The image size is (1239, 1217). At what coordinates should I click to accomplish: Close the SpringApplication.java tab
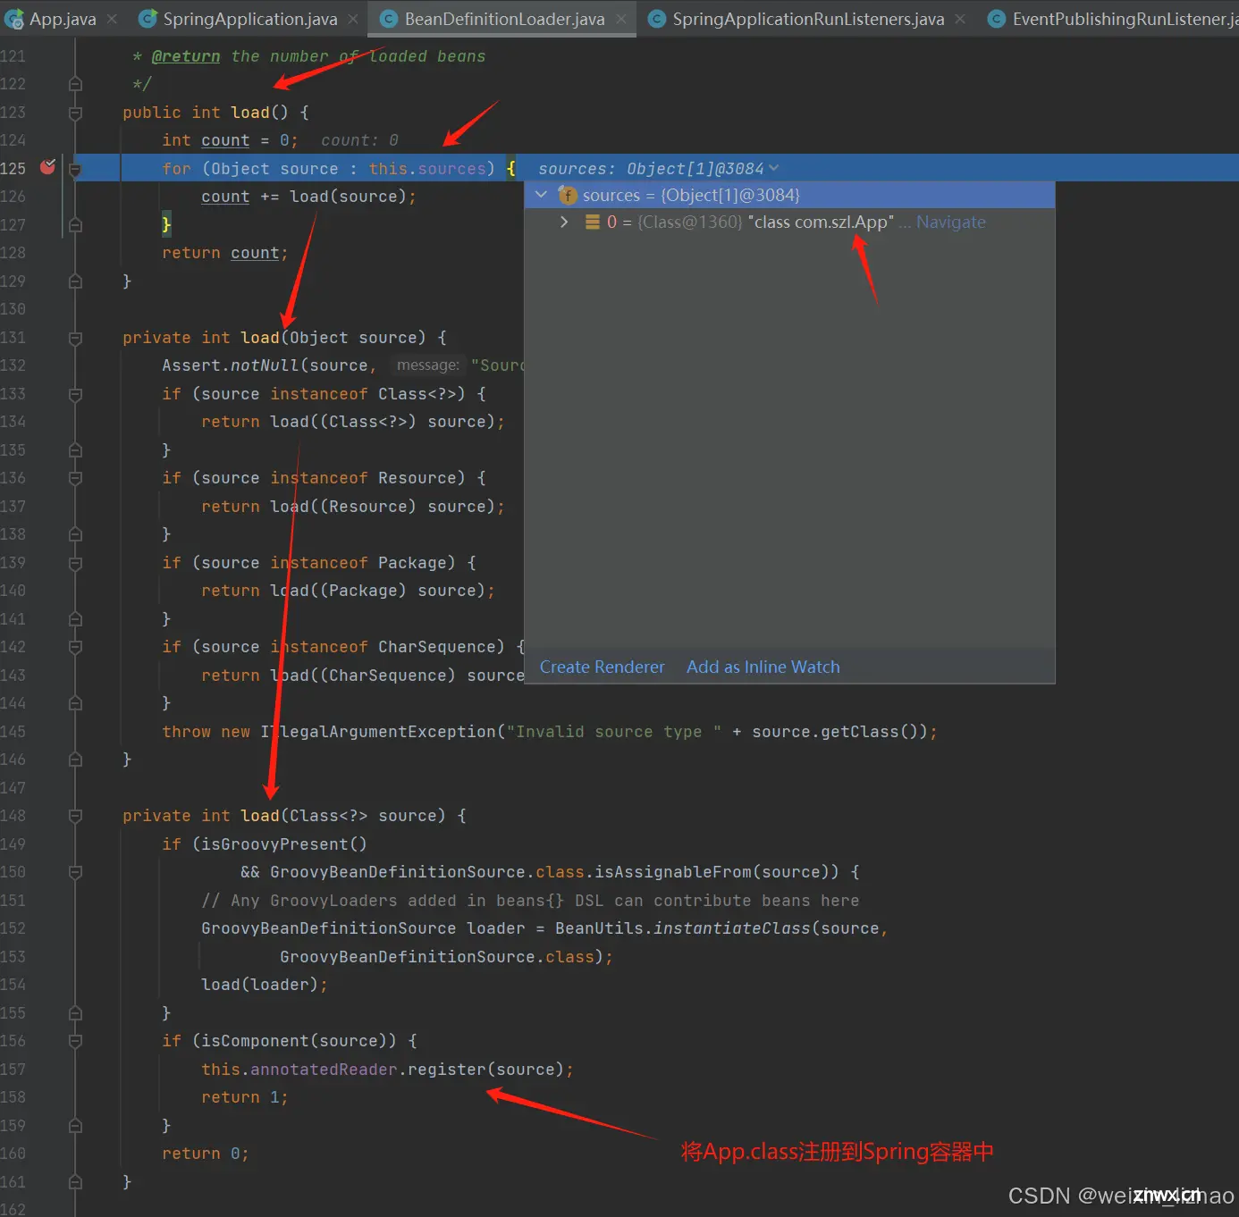(x=353, y=19)
